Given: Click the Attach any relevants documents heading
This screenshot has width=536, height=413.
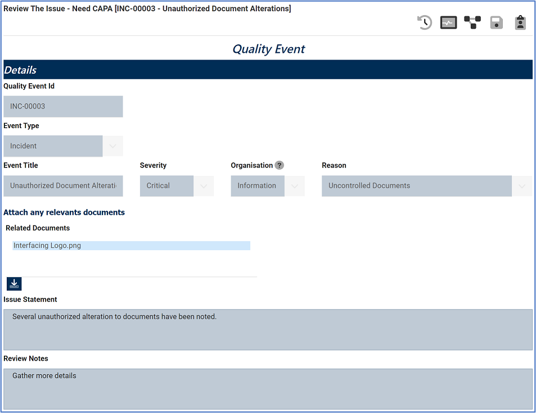Looking at the screenshot, I should pos(64,212).
